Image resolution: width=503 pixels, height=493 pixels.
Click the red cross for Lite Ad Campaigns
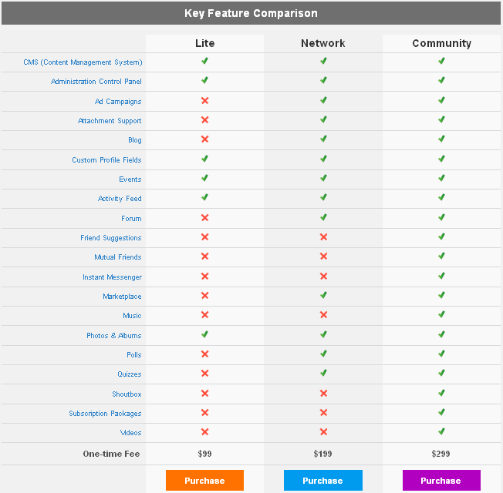pos(205,101)
